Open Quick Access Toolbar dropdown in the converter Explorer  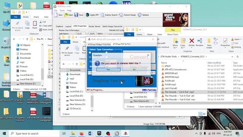click(140, 30)
